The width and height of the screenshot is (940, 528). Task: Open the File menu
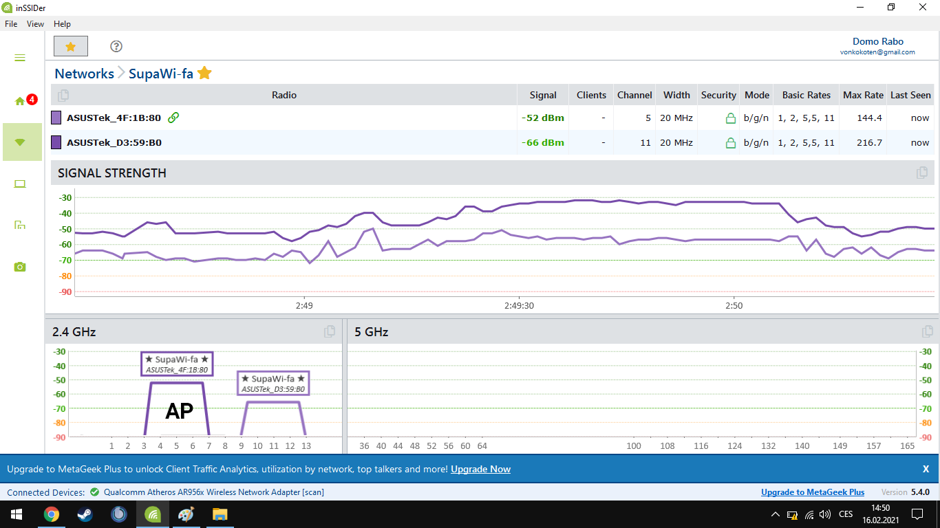pyautogui.click(x=11, y=24)
